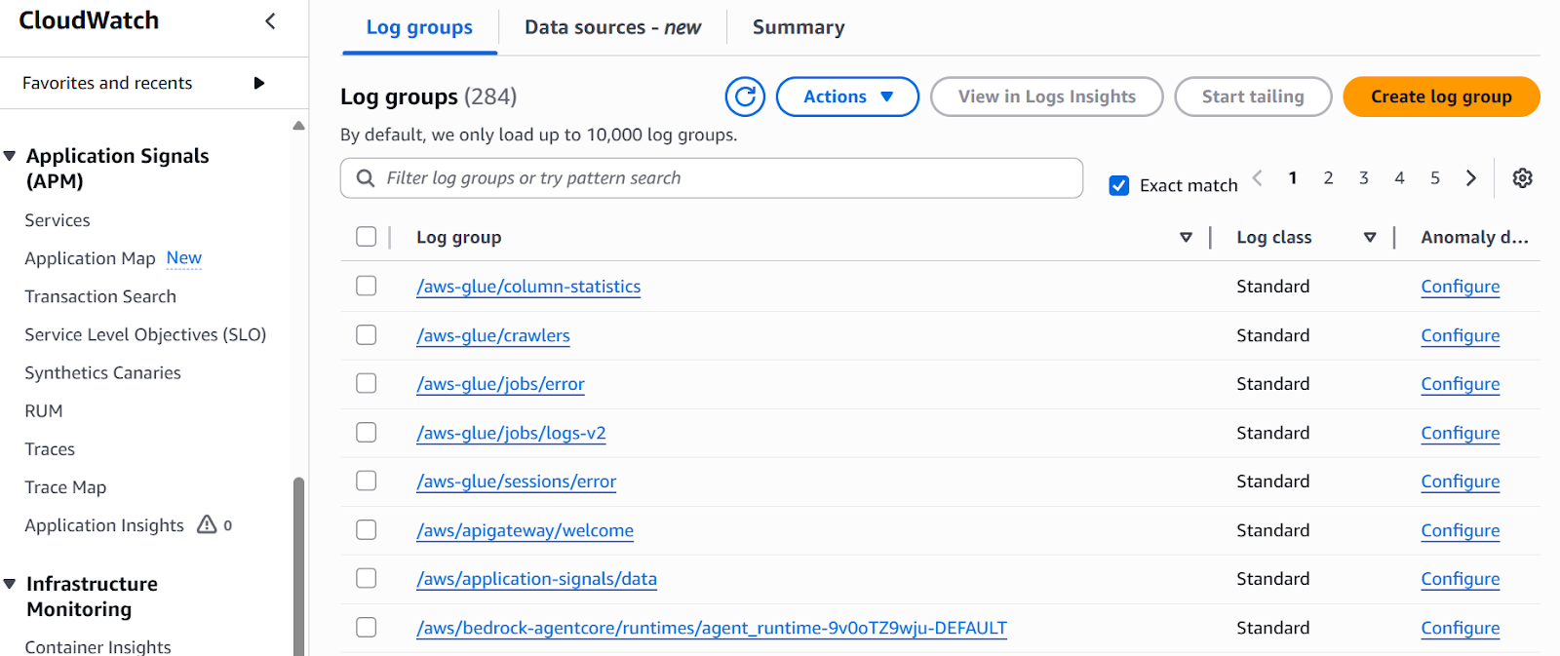This screenshot has height=656, width=1560.
Task: Go to page 2 of log groups
Action: (x=1328, y=177)
